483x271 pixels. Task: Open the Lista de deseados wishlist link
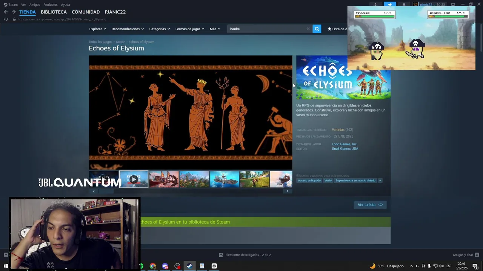point(337,29)
